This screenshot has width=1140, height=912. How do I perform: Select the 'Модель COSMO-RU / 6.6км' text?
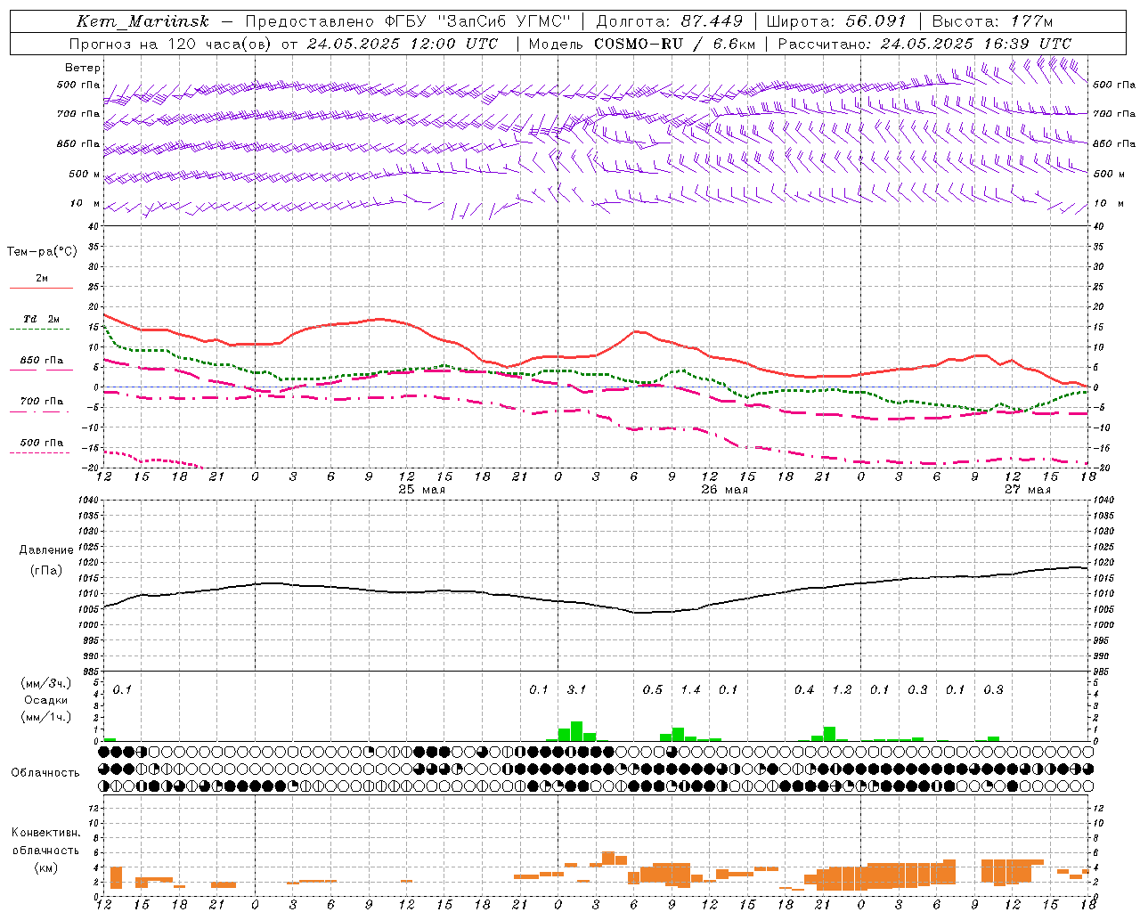pos(642,44)
